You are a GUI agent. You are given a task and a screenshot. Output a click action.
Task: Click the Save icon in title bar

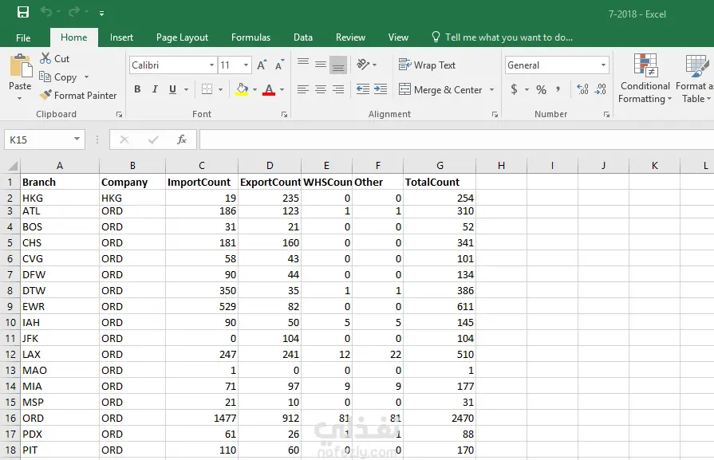point(23,12)
